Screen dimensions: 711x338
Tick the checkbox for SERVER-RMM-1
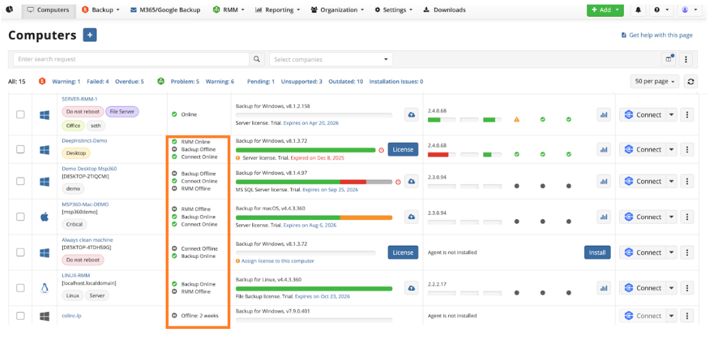[x=21, y=114]
